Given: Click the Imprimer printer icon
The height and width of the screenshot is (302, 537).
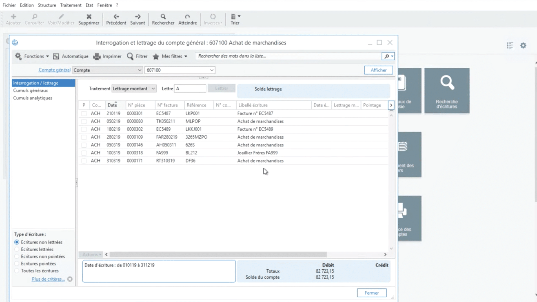Looking at the screenshot, I should (x=97, y=56).
